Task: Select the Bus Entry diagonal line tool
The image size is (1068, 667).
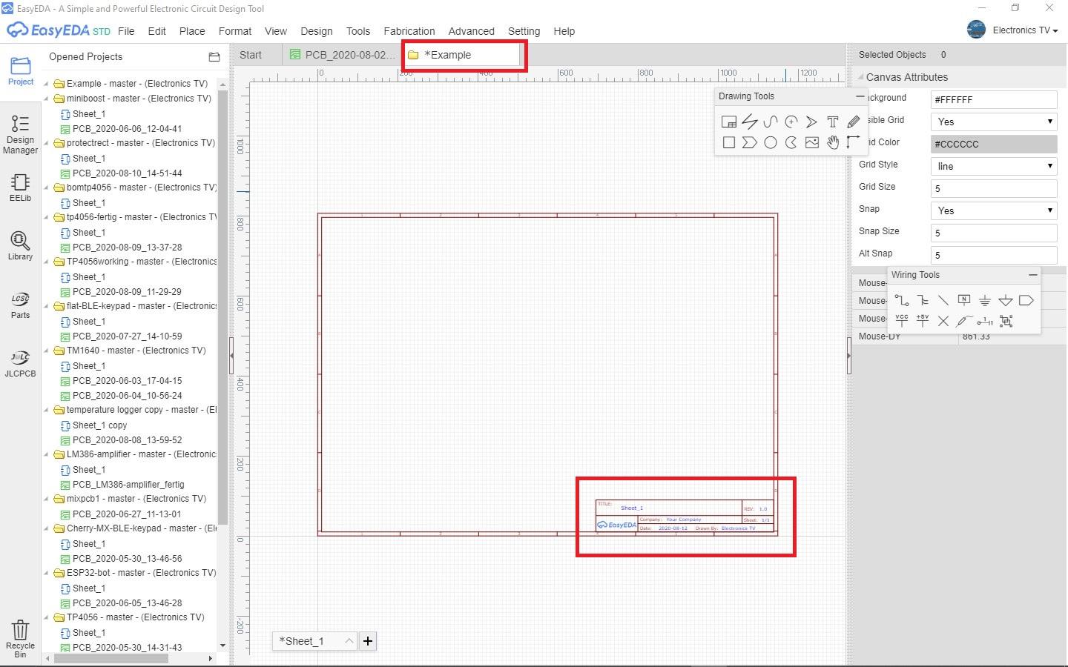Action: [943, 300]
